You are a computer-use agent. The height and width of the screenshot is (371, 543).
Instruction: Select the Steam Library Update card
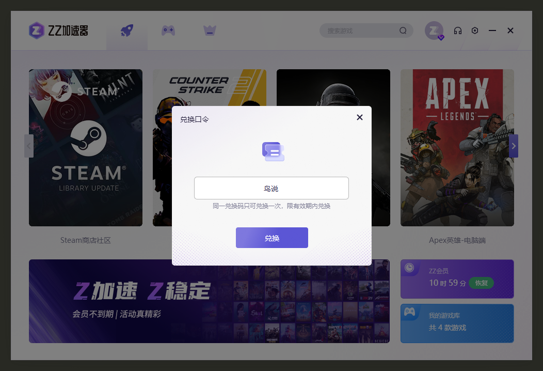point(86,148)
